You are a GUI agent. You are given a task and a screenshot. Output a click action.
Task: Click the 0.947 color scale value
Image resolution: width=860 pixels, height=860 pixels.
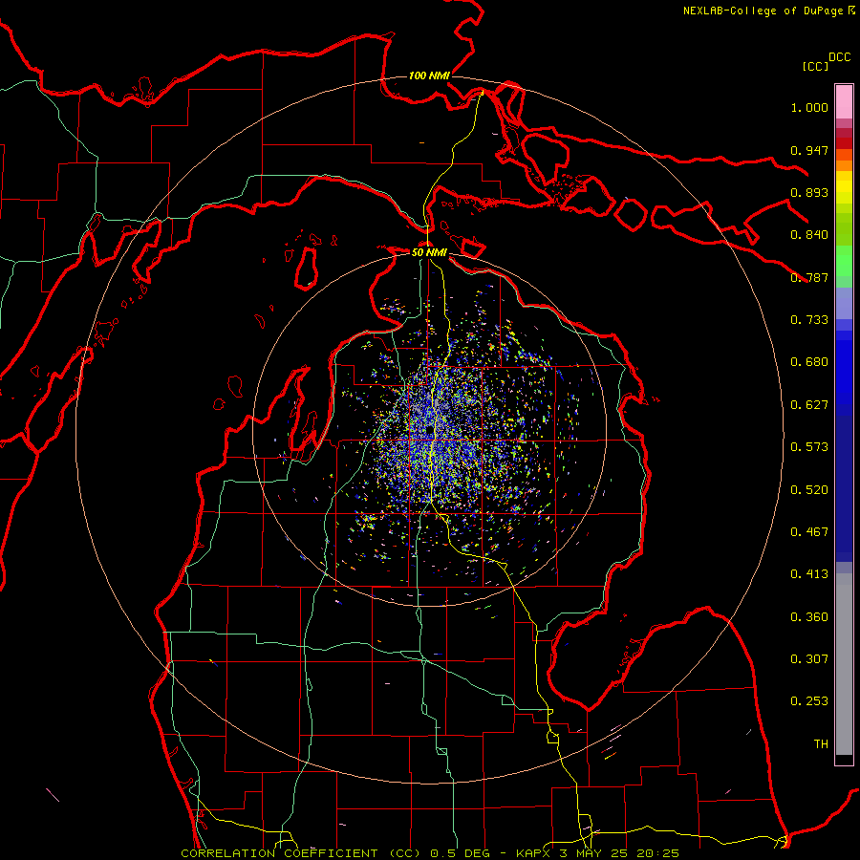(x=809, y=150)
